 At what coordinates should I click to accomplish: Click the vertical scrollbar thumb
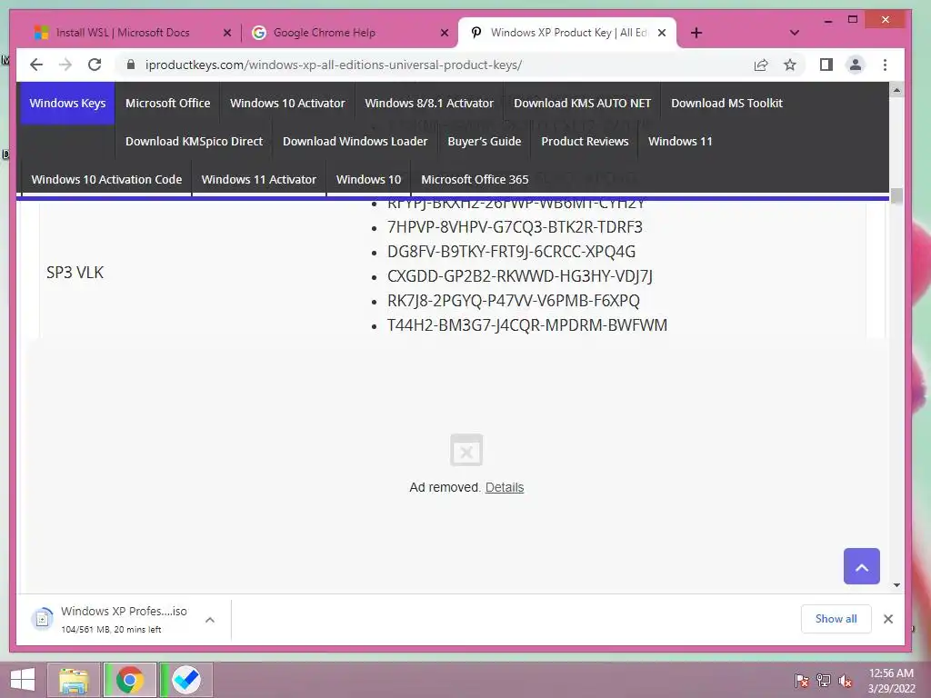(x=896, y=196)
